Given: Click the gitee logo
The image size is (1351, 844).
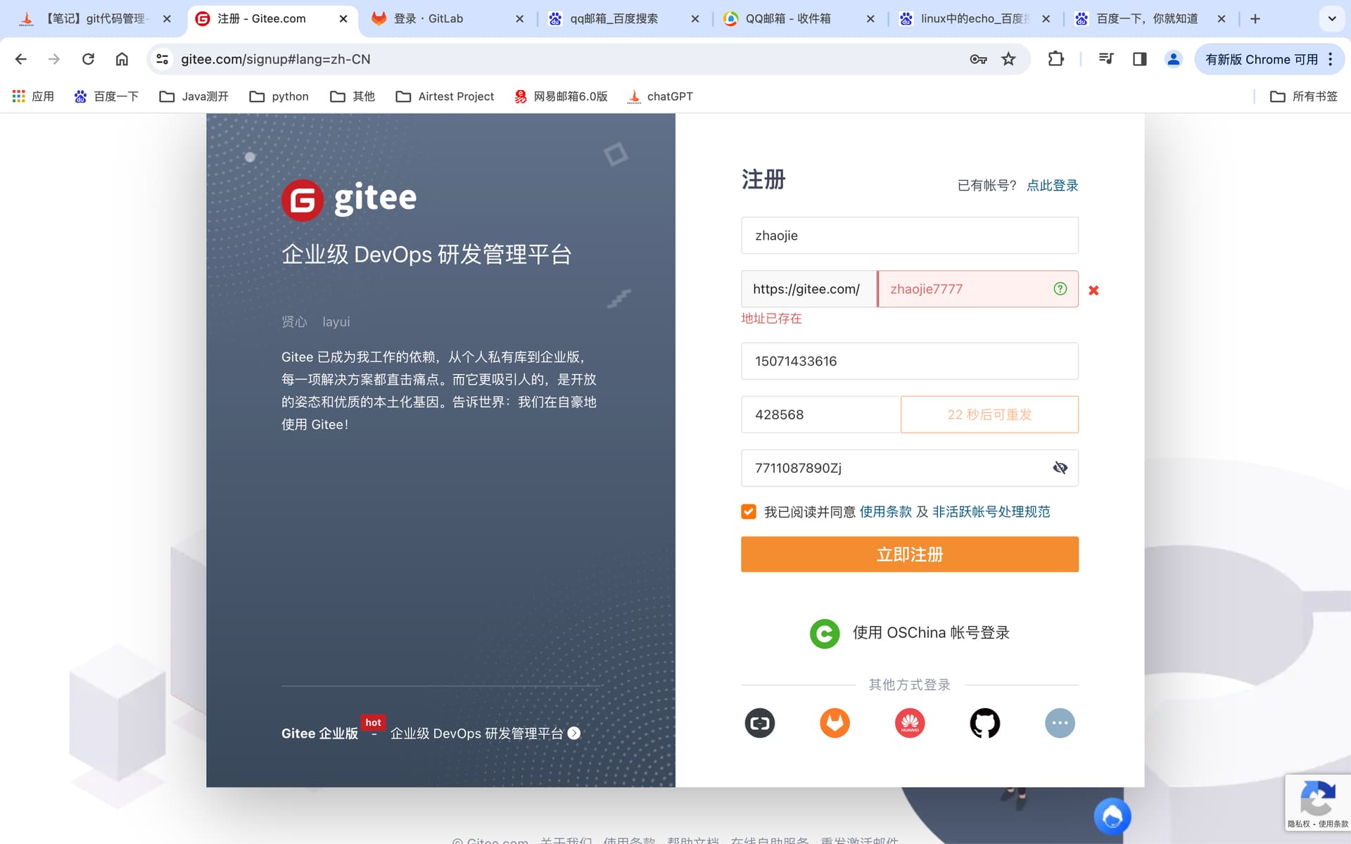Looking at the screenshot, I should click(x=349, y=200).
